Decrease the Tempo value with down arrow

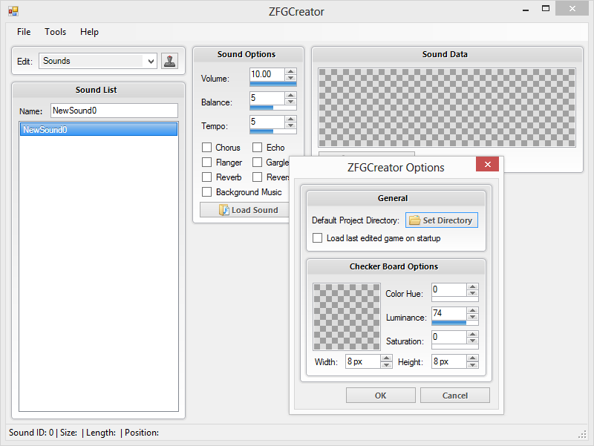290,125
